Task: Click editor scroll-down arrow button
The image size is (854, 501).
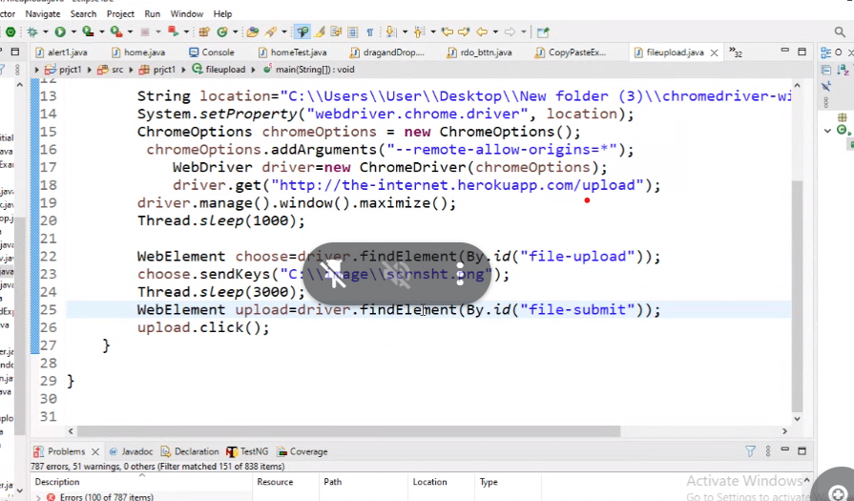Action: (797, 419)
